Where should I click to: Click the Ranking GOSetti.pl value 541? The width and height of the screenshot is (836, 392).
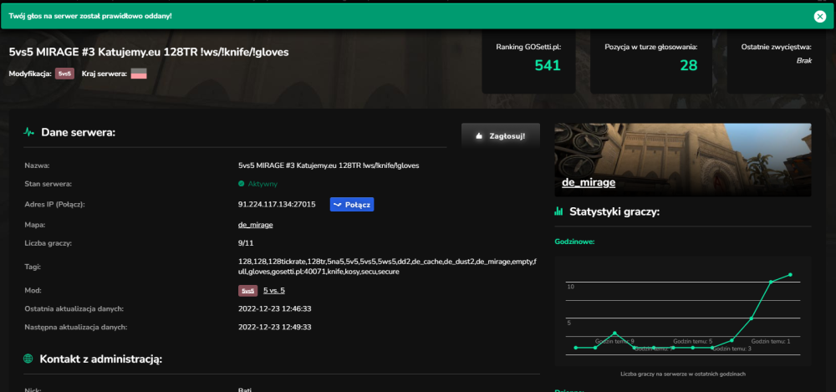[548, 65]
